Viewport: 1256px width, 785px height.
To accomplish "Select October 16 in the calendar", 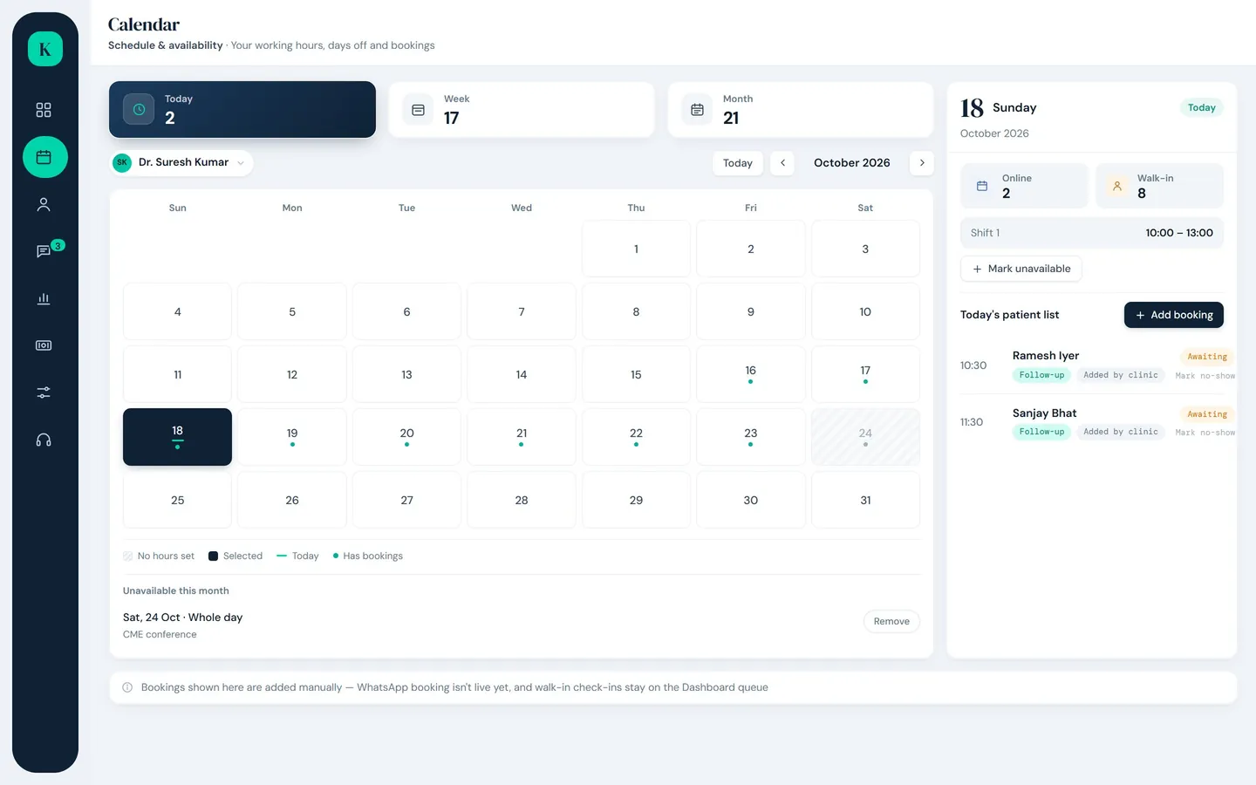I will pos(750,374).
